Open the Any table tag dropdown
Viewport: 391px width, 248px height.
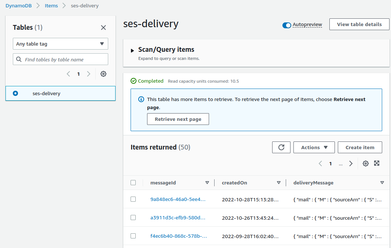[61, 44]
